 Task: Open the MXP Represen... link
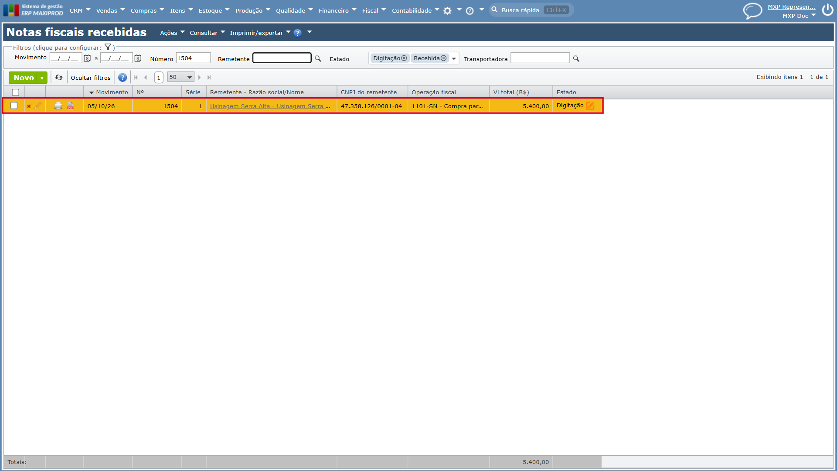pos(791,7)
